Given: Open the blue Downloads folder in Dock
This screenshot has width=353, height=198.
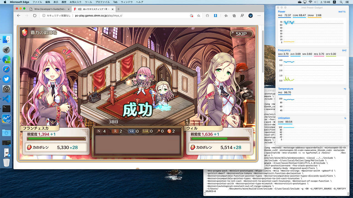Looking at the screenshot, I should point(6,133).
